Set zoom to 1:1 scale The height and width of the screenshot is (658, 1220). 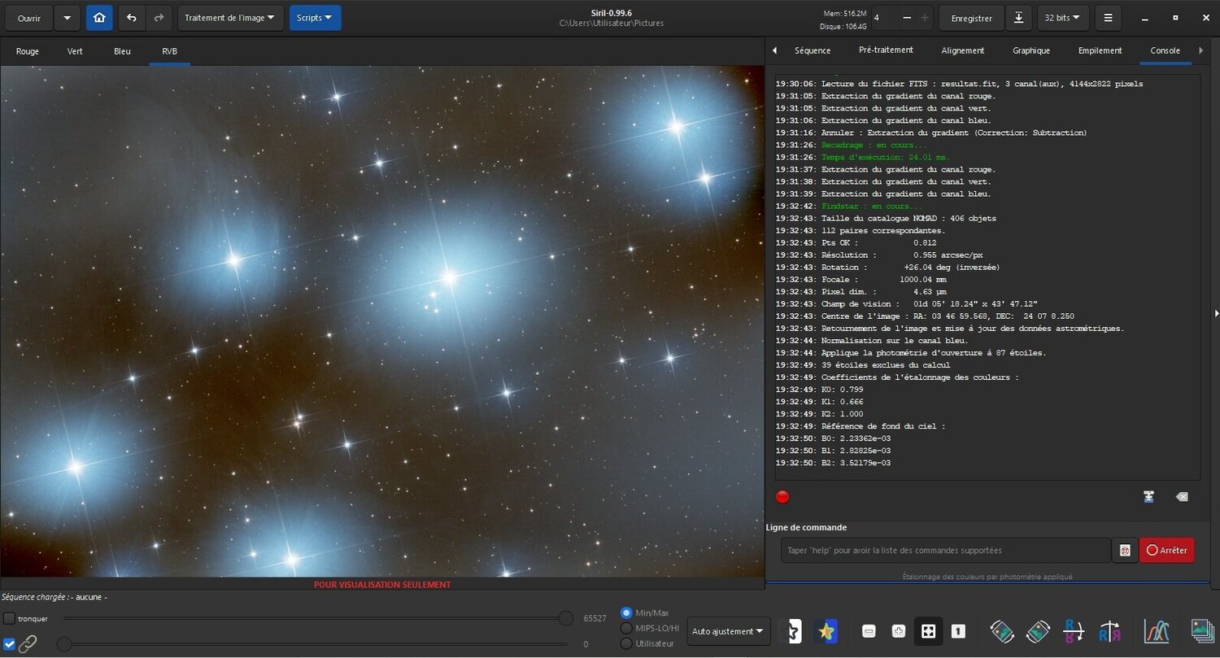coord(958,631)
